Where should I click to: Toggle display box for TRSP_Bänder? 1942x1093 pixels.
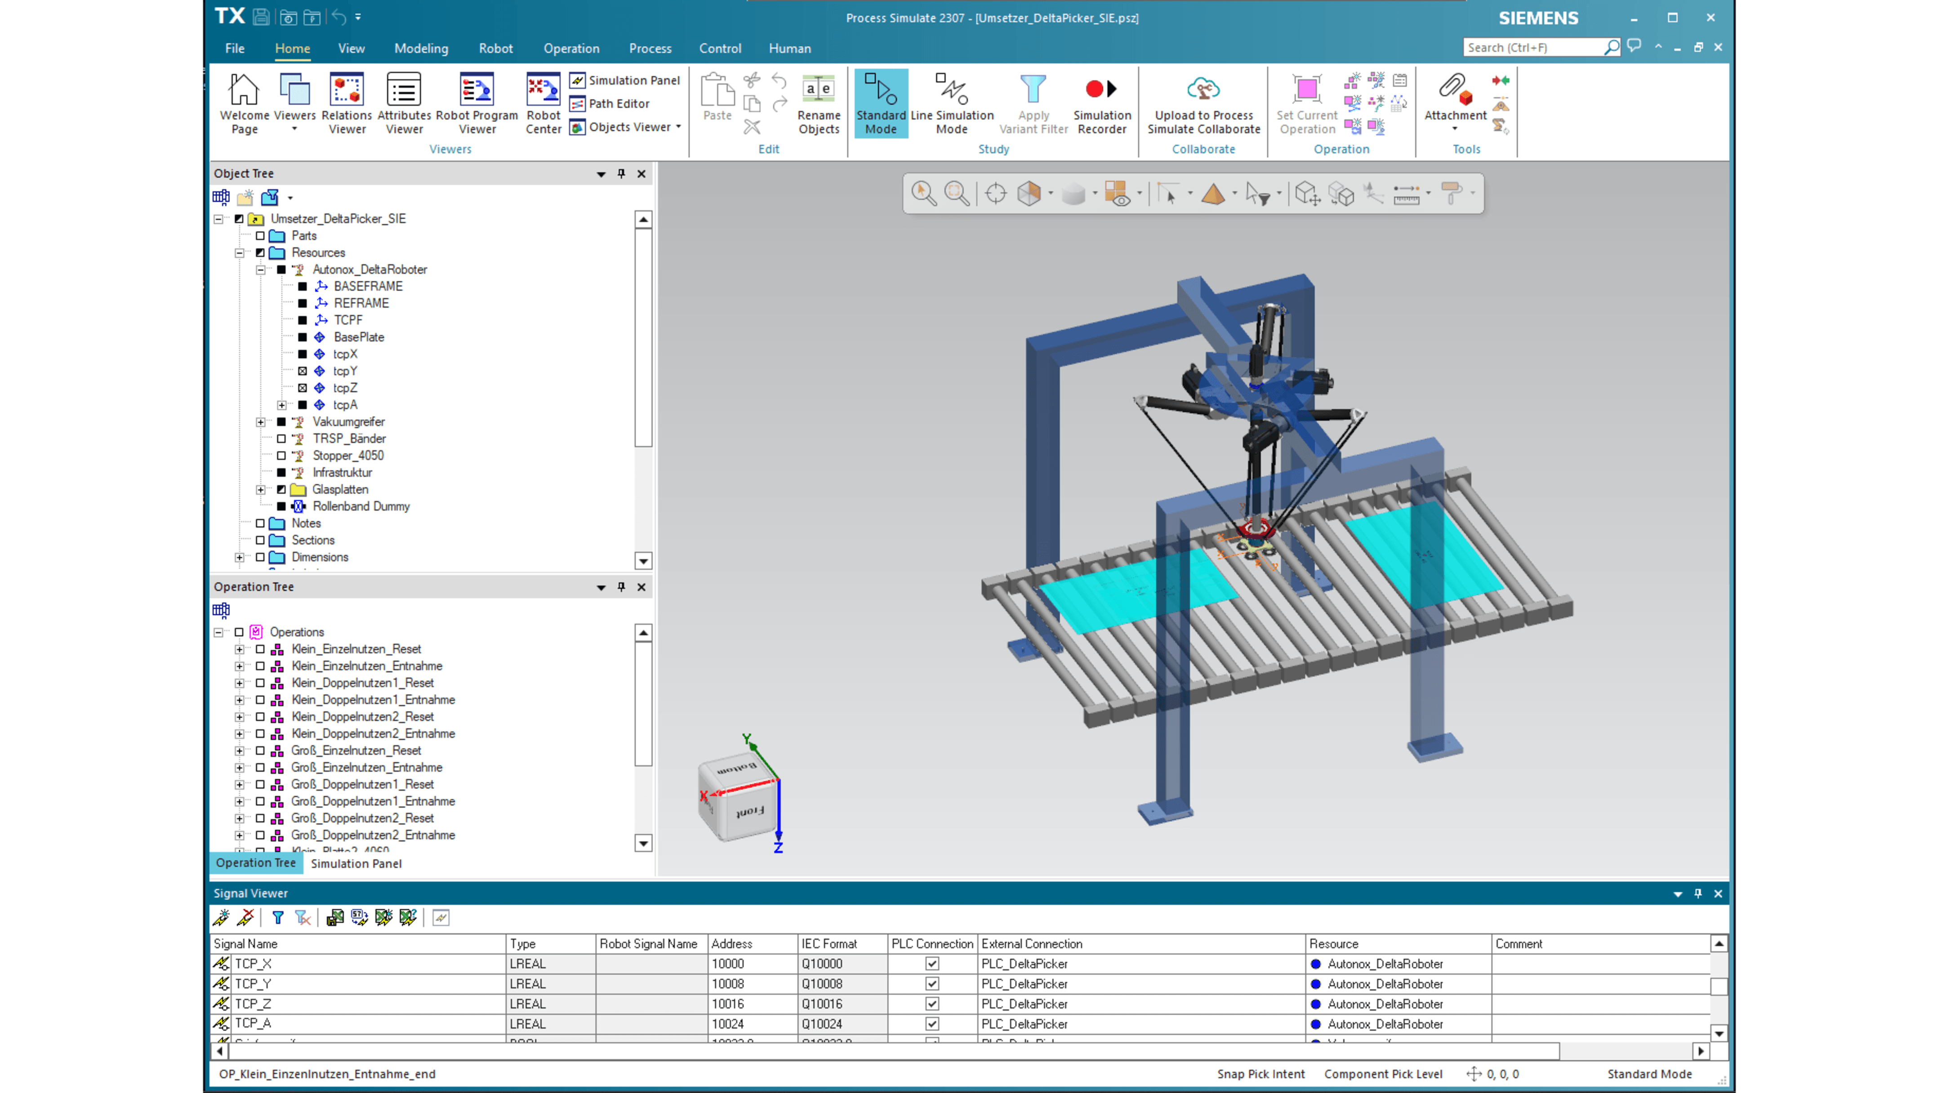click(x=281, y=438)
